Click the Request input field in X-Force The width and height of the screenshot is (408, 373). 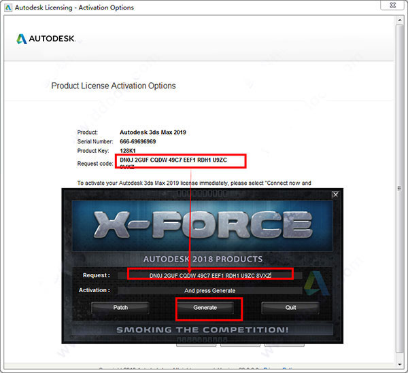[x=210, y=276]
